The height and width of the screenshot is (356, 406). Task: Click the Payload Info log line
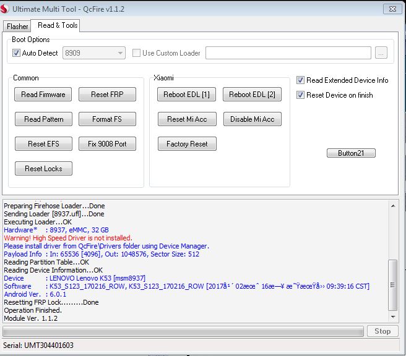pyautogui.click(x=101, y=254)
